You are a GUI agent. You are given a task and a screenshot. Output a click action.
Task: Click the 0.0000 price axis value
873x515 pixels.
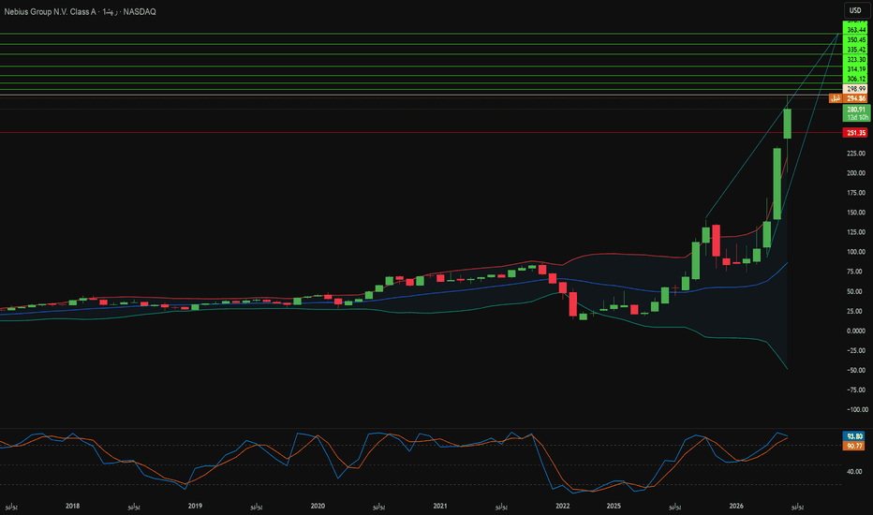click(856, 331)
